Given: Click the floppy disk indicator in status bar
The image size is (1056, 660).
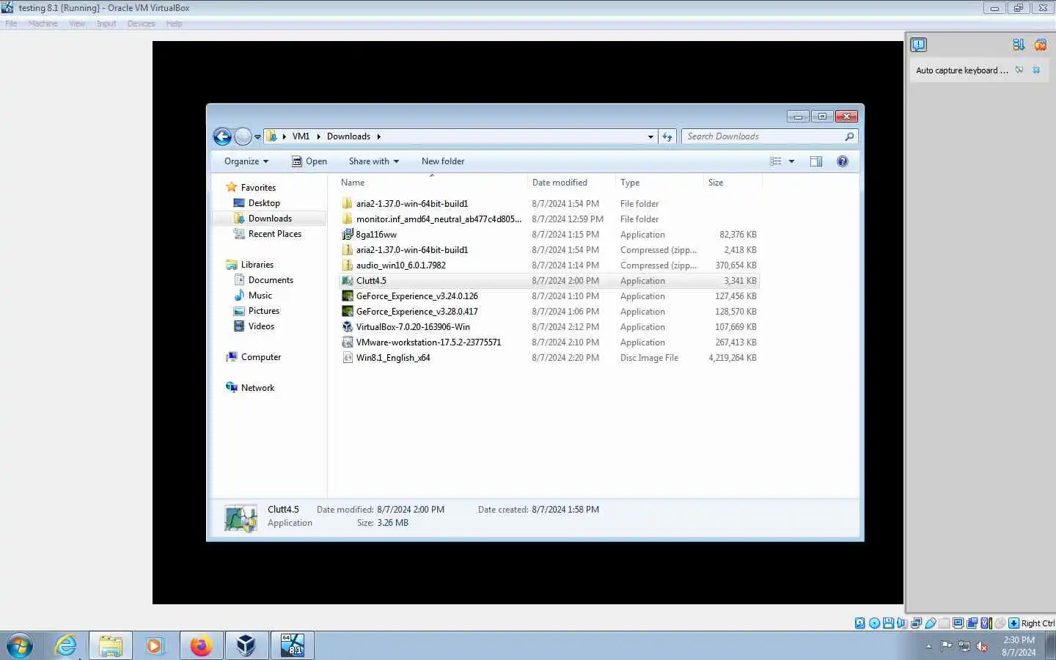Looking at the screenshot, I should pos(888,623).
